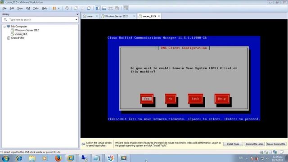Open the power options dropdown arrow
Screen dimensions: 288x162
(x=59, y=8)
